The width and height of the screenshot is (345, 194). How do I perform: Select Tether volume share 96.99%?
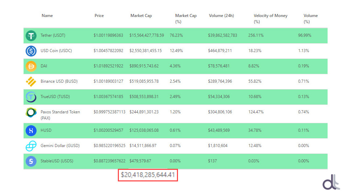[304, 35]
